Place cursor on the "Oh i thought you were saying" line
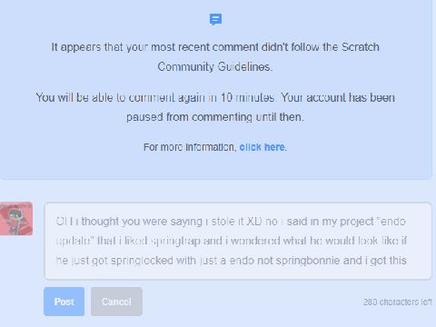 129,222
